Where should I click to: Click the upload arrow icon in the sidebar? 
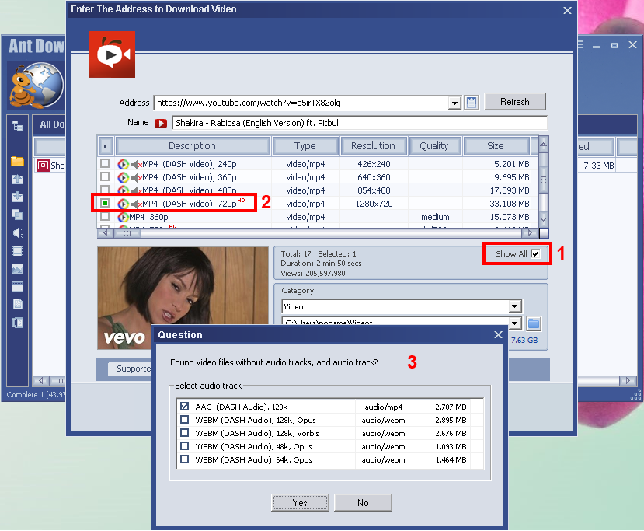click(17, 179)
